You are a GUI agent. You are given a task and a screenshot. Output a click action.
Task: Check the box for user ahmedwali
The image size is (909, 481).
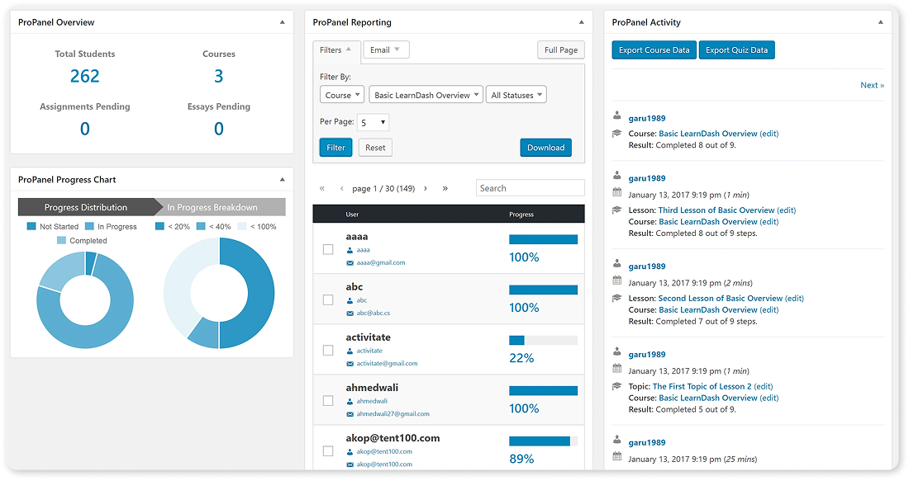tap(328, 400)
